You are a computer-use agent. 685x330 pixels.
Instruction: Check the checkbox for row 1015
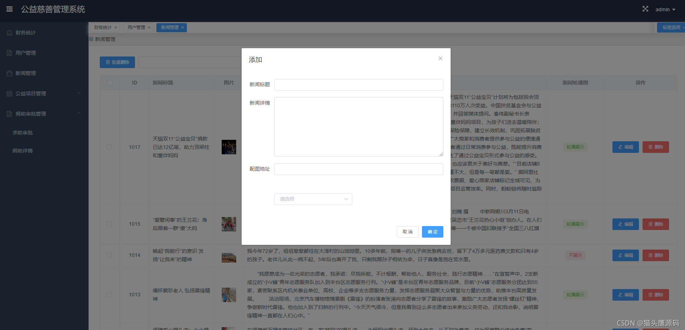[109, 224]
